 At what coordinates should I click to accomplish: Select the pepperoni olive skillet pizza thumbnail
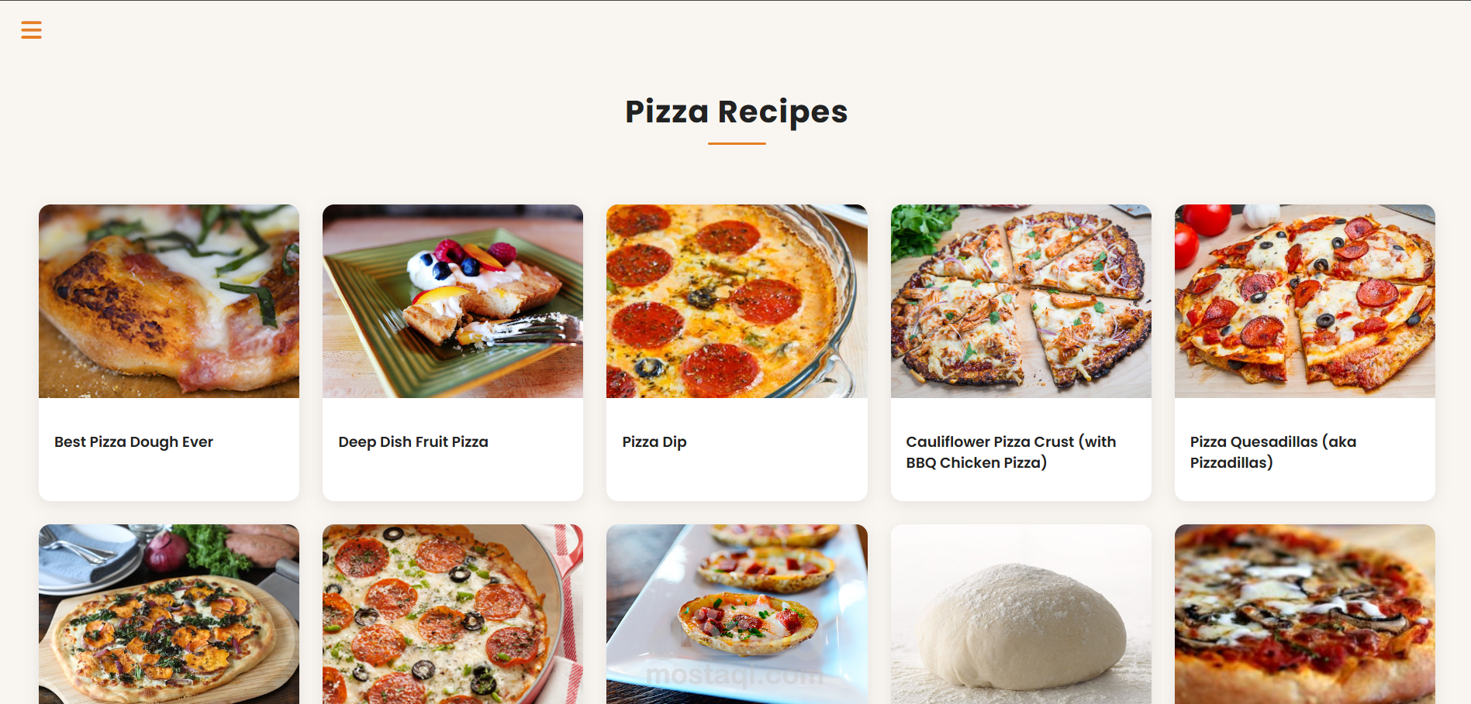coord(453,614)
